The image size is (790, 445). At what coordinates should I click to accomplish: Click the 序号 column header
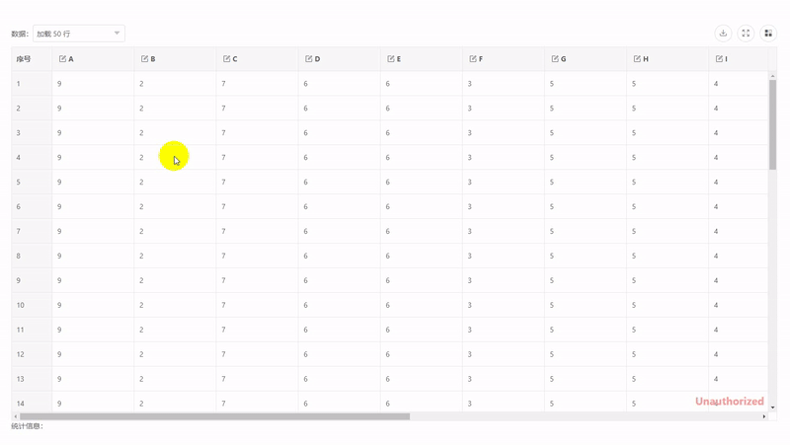tap(24, 59)
